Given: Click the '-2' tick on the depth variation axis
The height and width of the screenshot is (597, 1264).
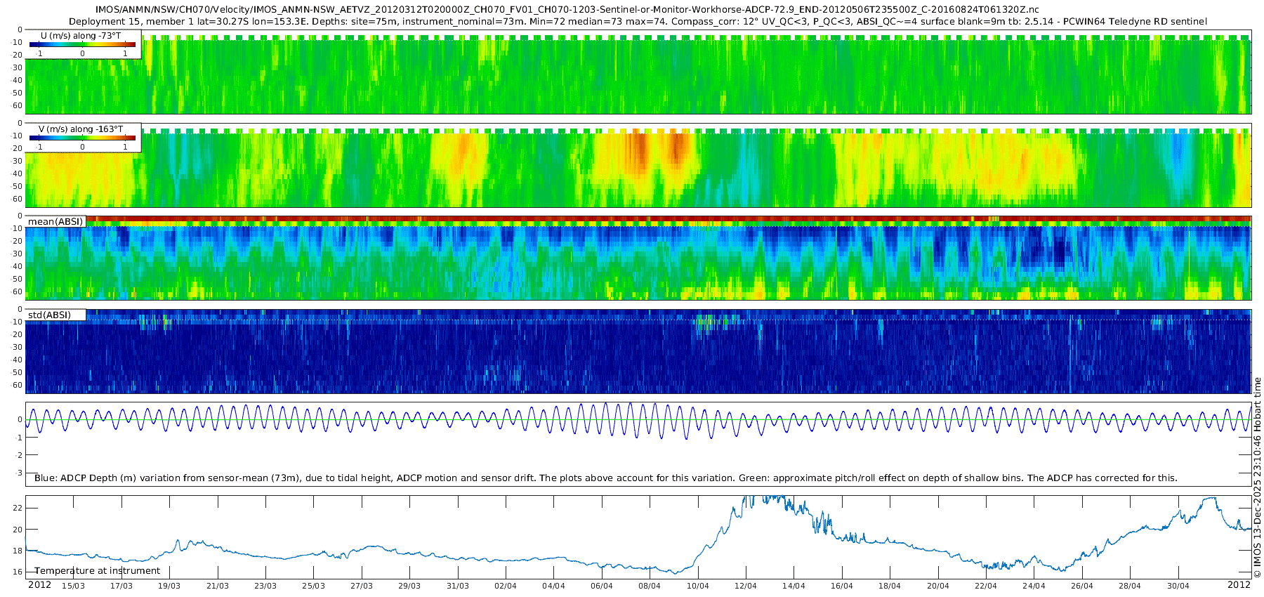Looking at the screenshot, I should (x=19, y=455).
